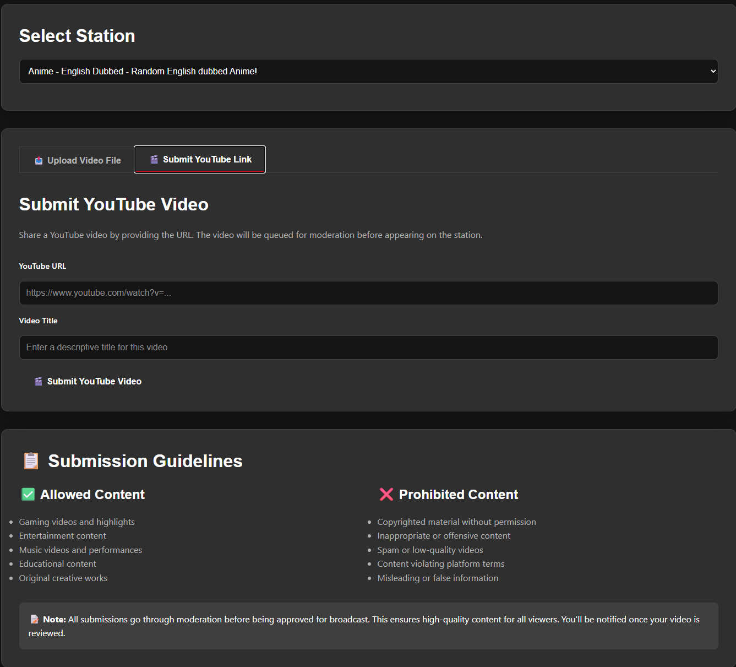Click the clapperboard icon on Submit YouTube Link tab
Screen dimensions: 736x667
(154, 159)
